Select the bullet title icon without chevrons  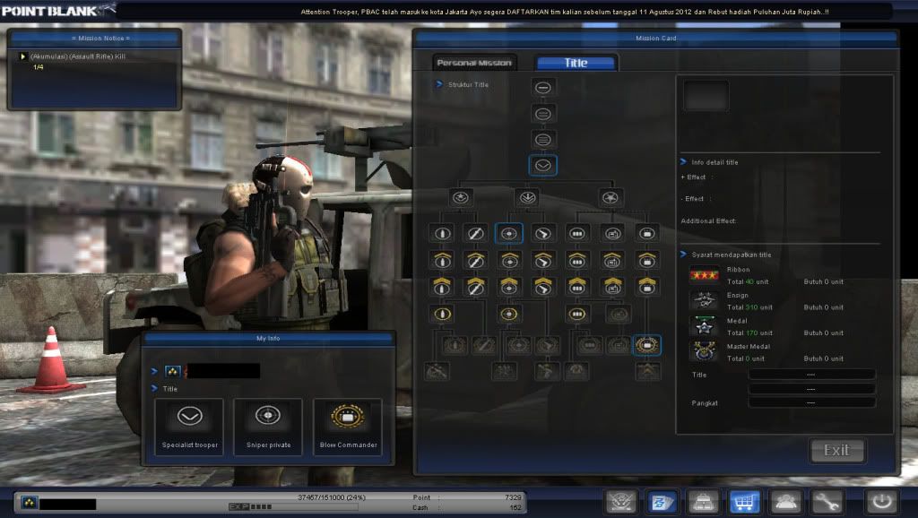(442, 234)
